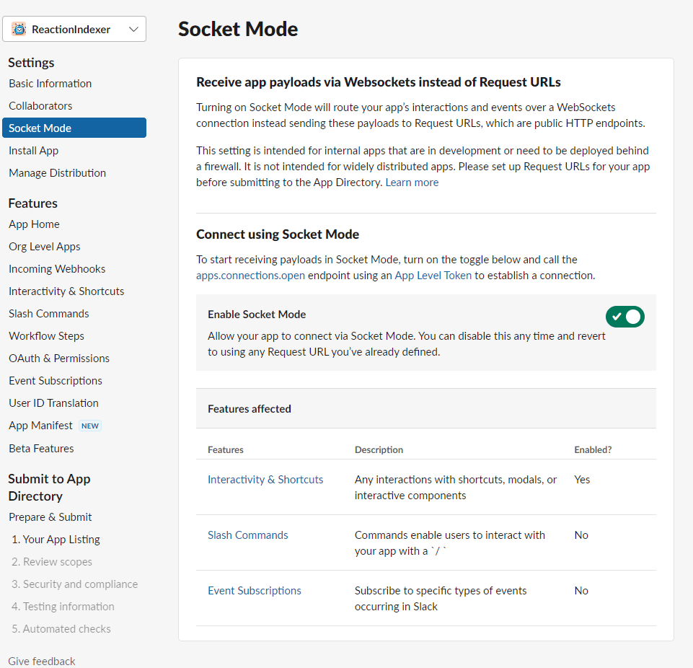693x668 pixels.
Task: Click the Yes value for Interactivity & Shortcuts
Action: click(582, 480)
